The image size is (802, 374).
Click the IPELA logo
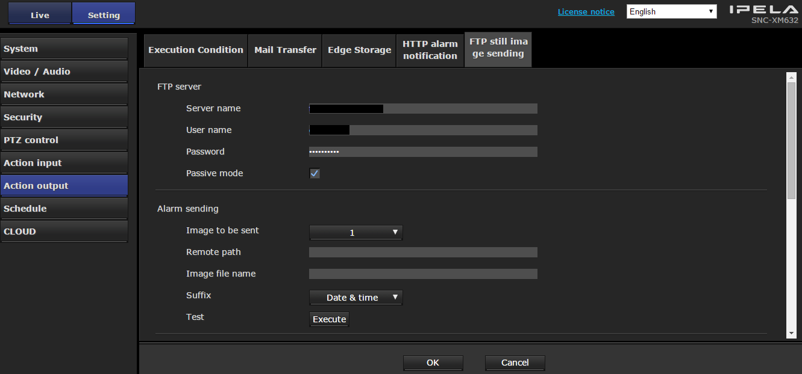tap(763, 10)
